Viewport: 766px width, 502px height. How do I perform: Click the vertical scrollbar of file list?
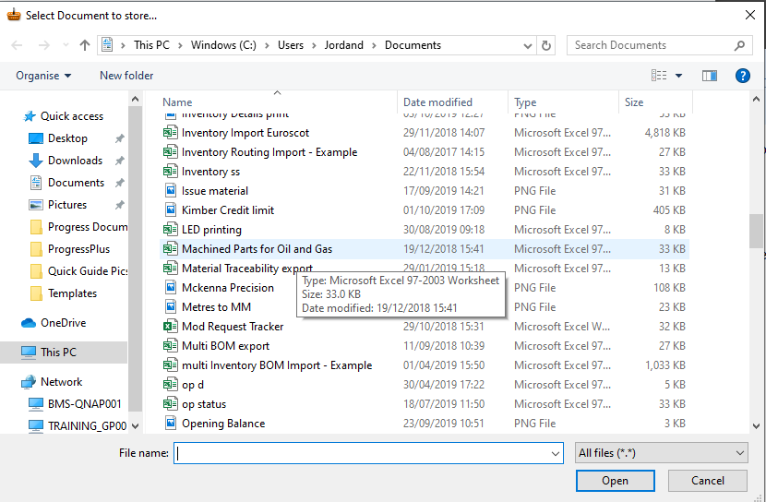(x=757, y=231)
